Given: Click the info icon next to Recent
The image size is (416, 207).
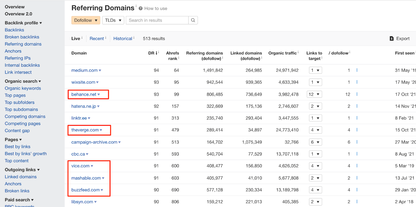Looking at the screenshot, I should pyautogui.click(x=106, y=37).
